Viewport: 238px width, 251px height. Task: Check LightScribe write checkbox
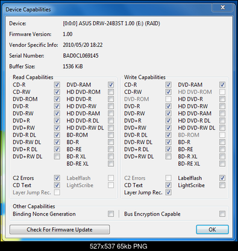tap(222, 185)
